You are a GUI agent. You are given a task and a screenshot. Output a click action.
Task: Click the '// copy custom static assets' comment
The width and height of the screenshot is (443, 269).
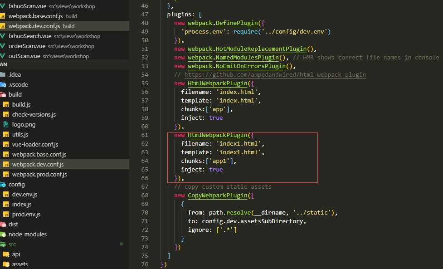pyautogui.click(x=223, y=187)
